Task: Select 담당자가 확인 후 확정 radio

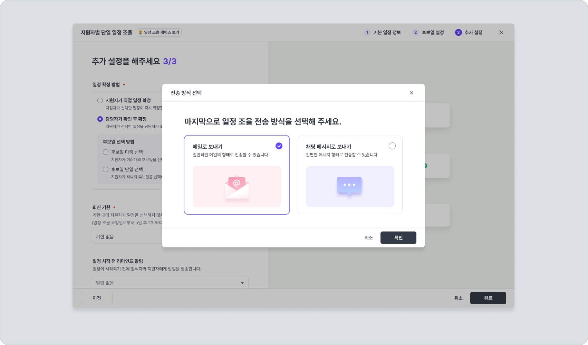Action: [100, 119]
